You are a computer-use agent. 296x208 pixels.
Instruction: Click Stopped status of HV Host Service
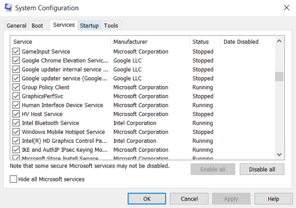(203, 114)
